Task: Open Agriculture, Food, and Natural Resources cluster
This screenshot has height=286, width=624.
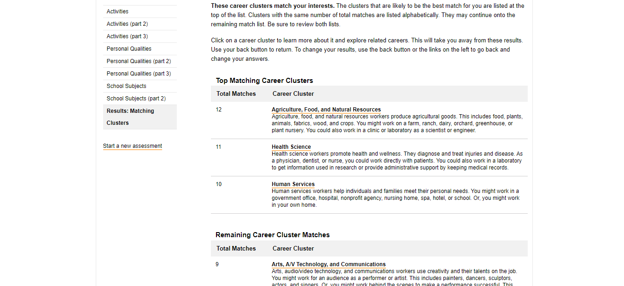Action: pos(326,110)
